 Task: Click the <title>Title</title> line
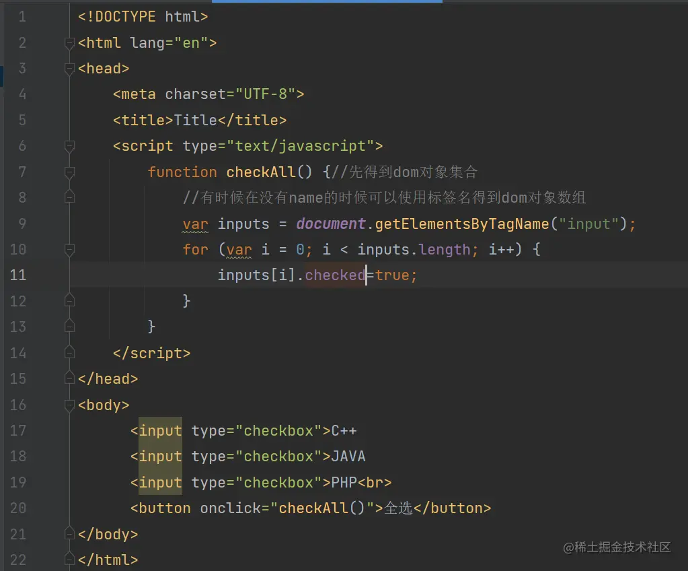(x=200, y=120)
